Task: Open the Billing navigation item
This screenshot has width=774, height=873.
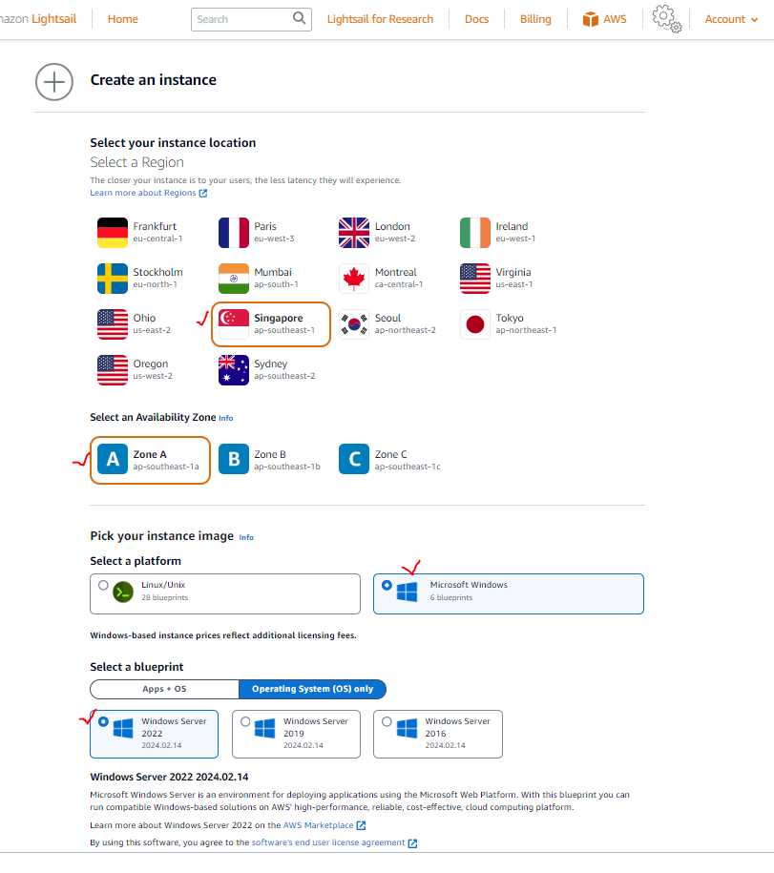Action: [535, 19]
